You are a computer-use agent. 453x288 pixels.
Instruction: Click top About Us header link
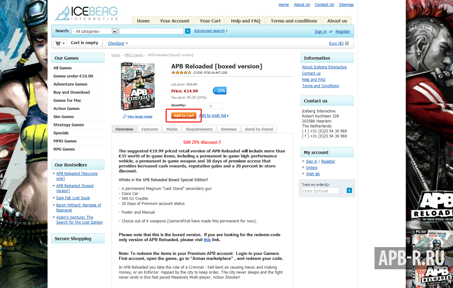(302, 5)
